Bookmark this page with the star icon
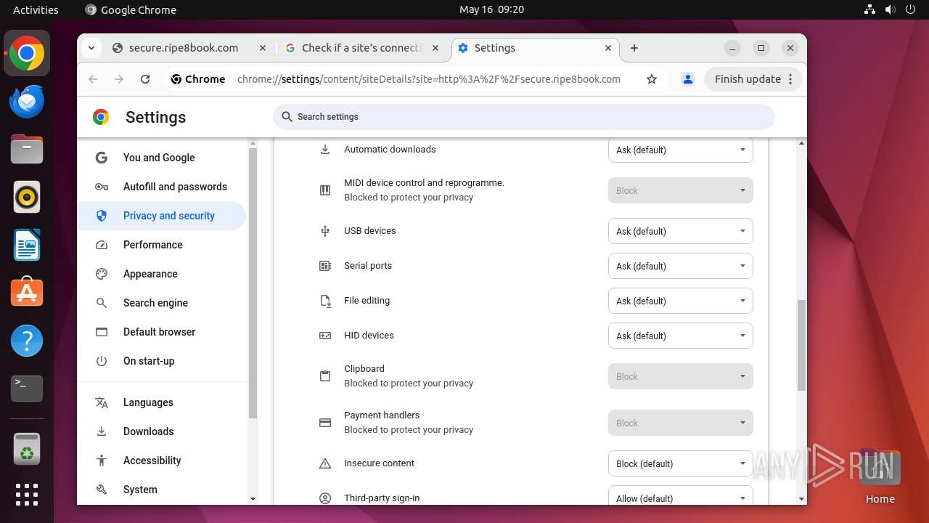The height and width of the screenshot is (523, 929). click(x=652, y=79)
